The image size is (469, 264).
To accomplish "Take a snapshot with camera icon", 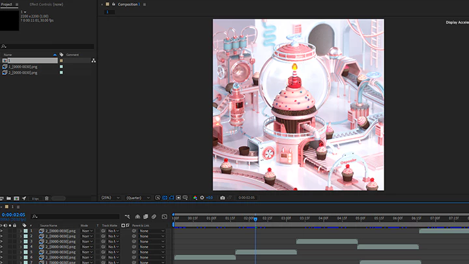I will [x=223, y=198].
